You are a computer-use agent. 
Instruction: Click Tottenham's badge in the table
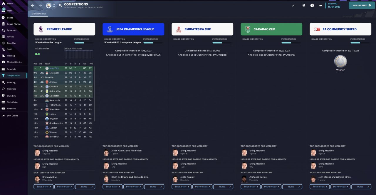pos(47,105)
